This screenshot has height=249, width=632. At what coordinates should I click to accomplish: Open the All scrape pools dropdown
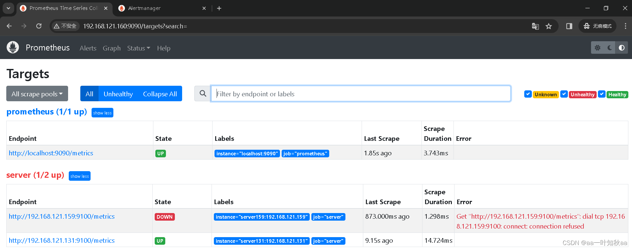(x=37, y=94)
